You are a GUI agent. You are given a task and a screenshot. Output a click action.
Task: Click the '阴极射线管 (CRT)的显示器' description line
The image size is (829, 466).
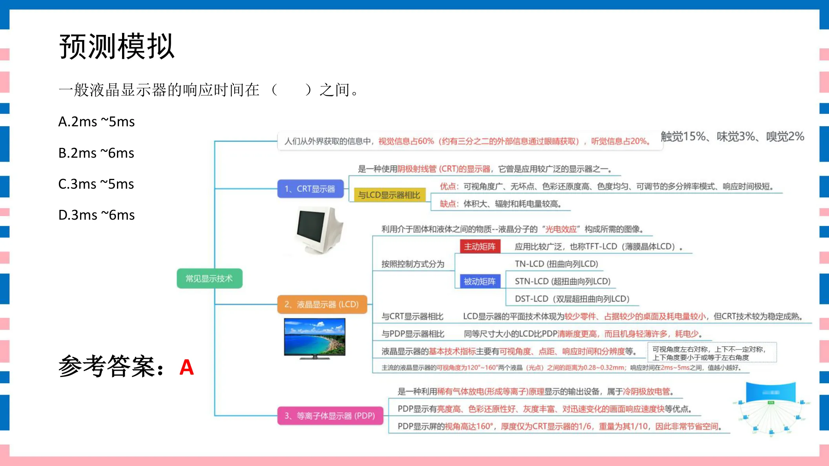coord(485,169)
